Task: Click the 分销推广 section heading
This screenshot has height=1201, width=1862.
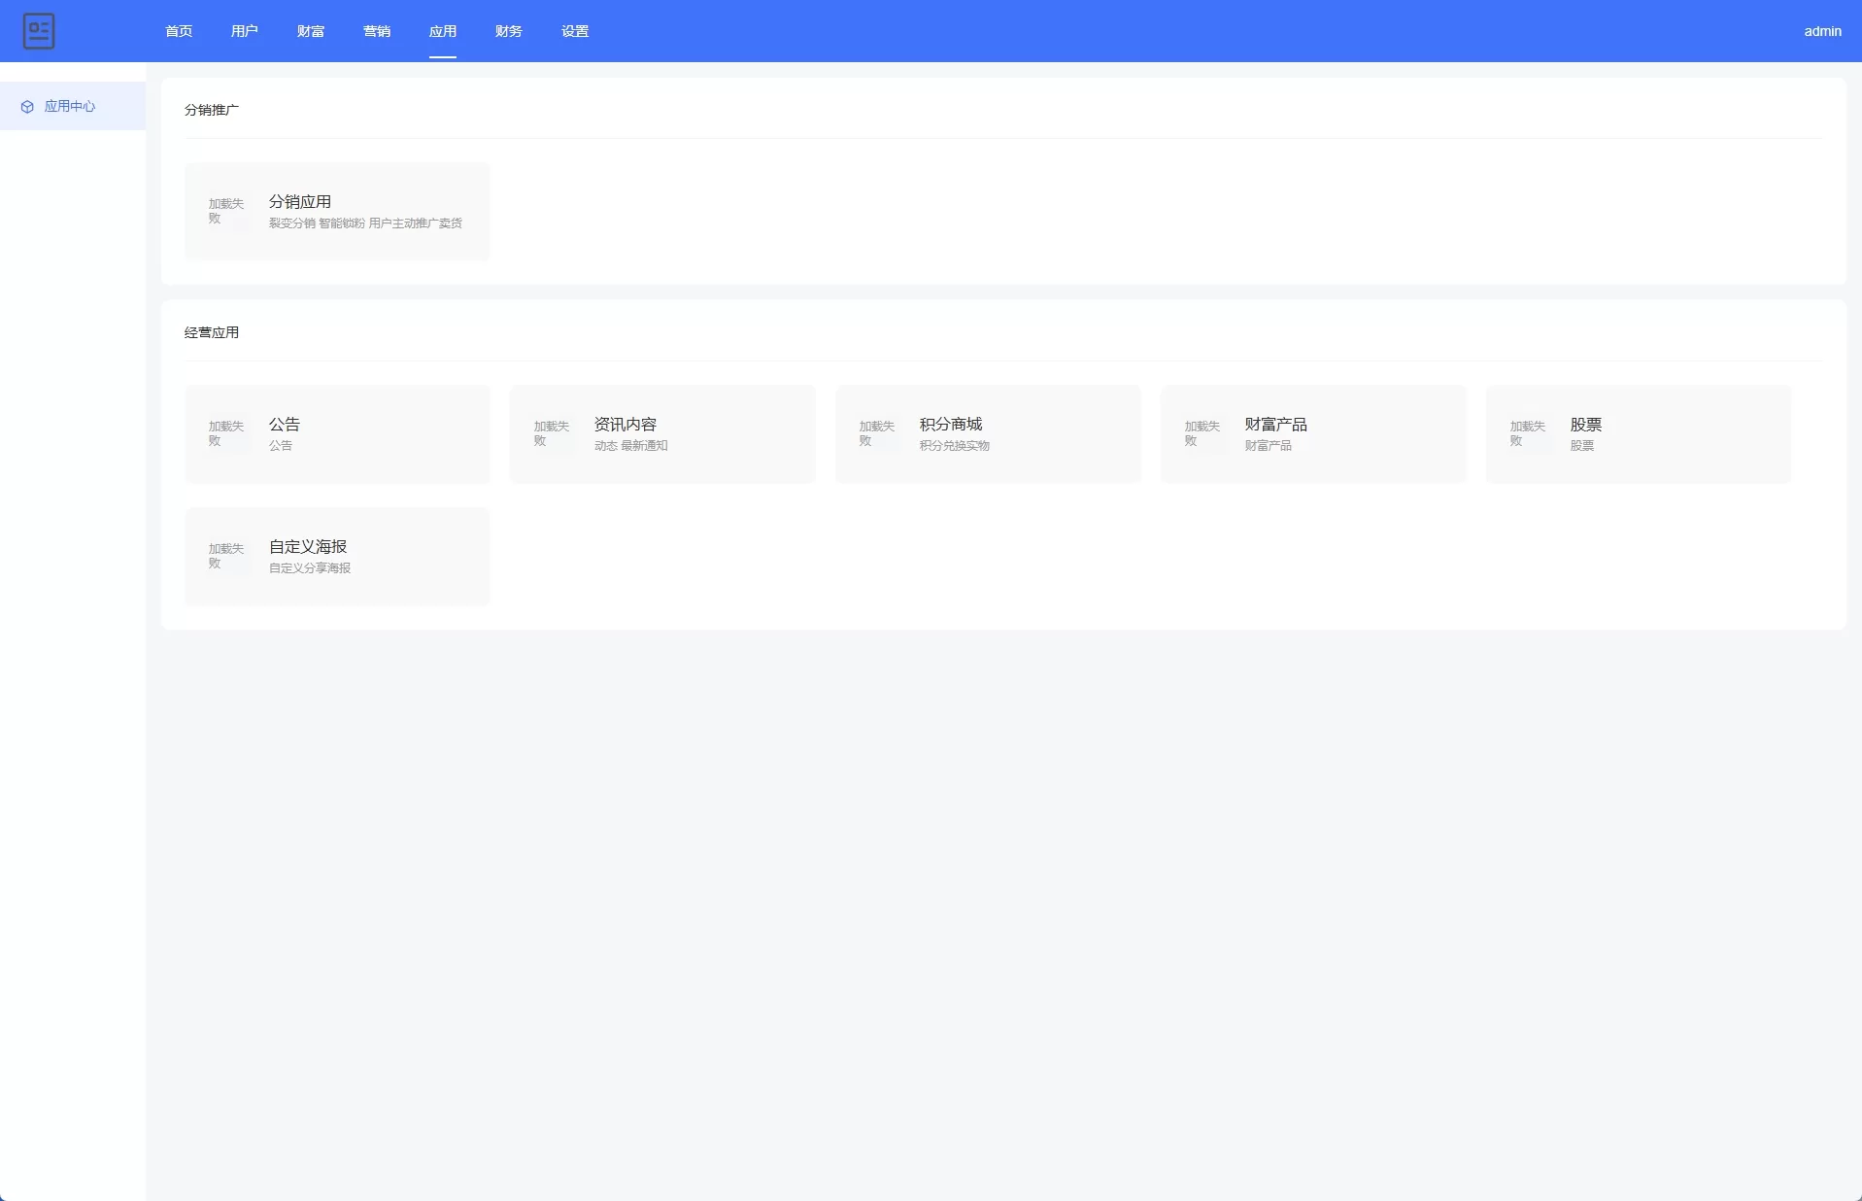Action: [x=212, y=110]
